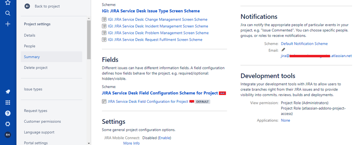
Task: Open Default Notification Scheme link
Action: click(304, 44)
